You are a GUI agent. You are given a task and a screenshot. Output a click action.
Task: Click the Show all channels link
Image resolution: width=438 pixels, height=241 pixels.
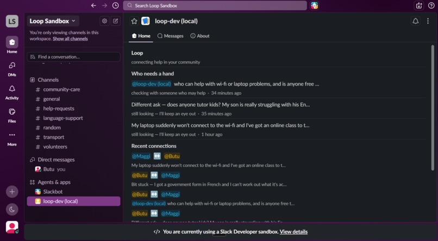coord(70,38)
